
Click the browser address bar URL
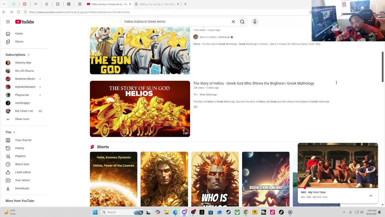[79, 12]
